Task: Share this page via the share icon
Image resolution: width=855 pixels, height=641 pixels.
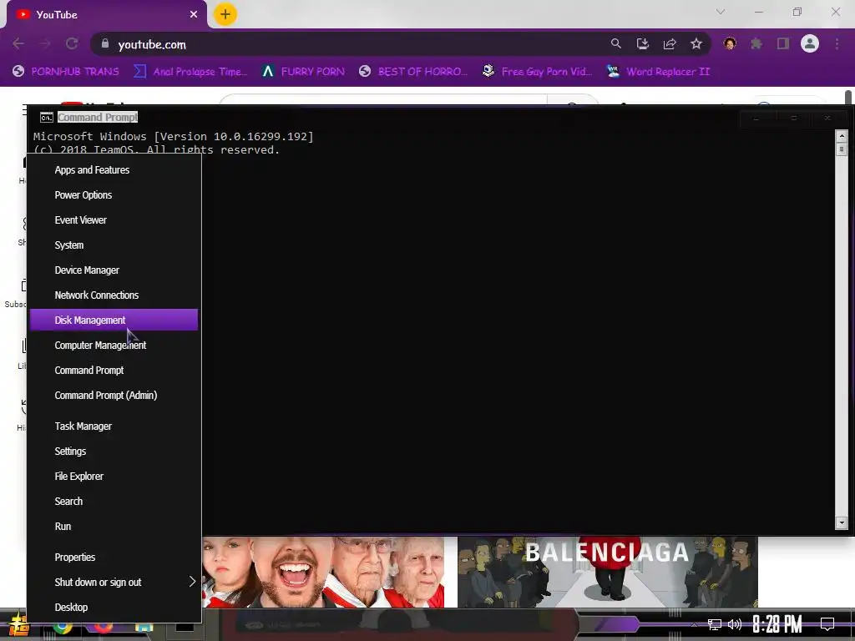Action: point(670,43)
